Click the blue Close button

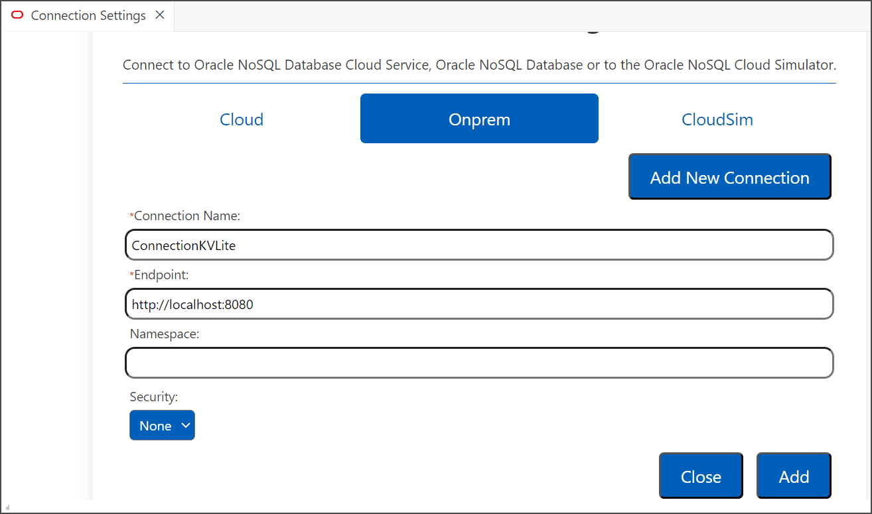point(701,476)
